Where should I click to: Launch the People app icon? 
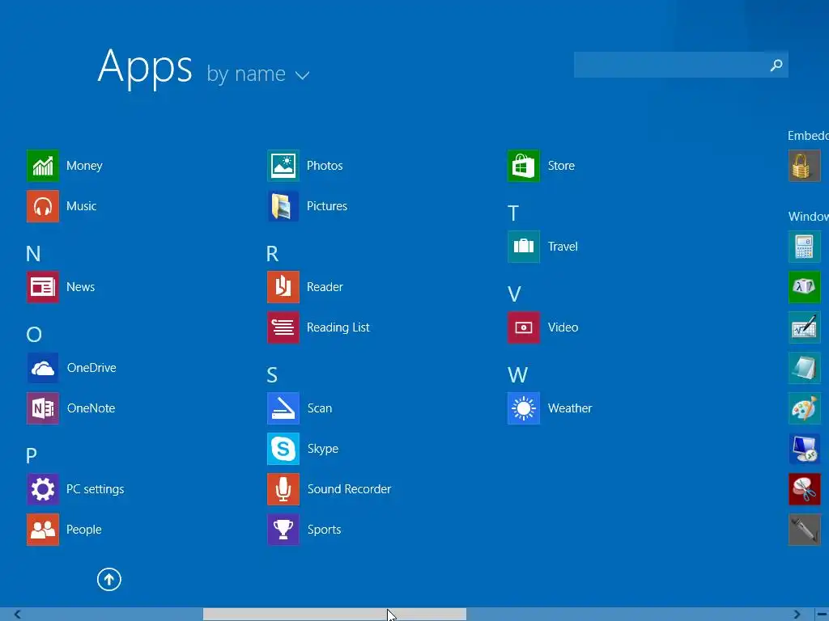click(x=43, y=529)
